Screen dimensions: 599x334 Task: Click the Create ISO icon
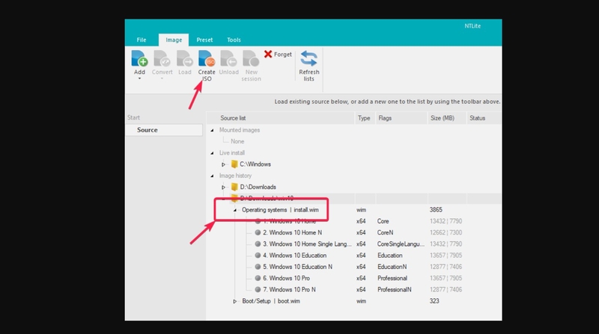(x=207, y=59)
